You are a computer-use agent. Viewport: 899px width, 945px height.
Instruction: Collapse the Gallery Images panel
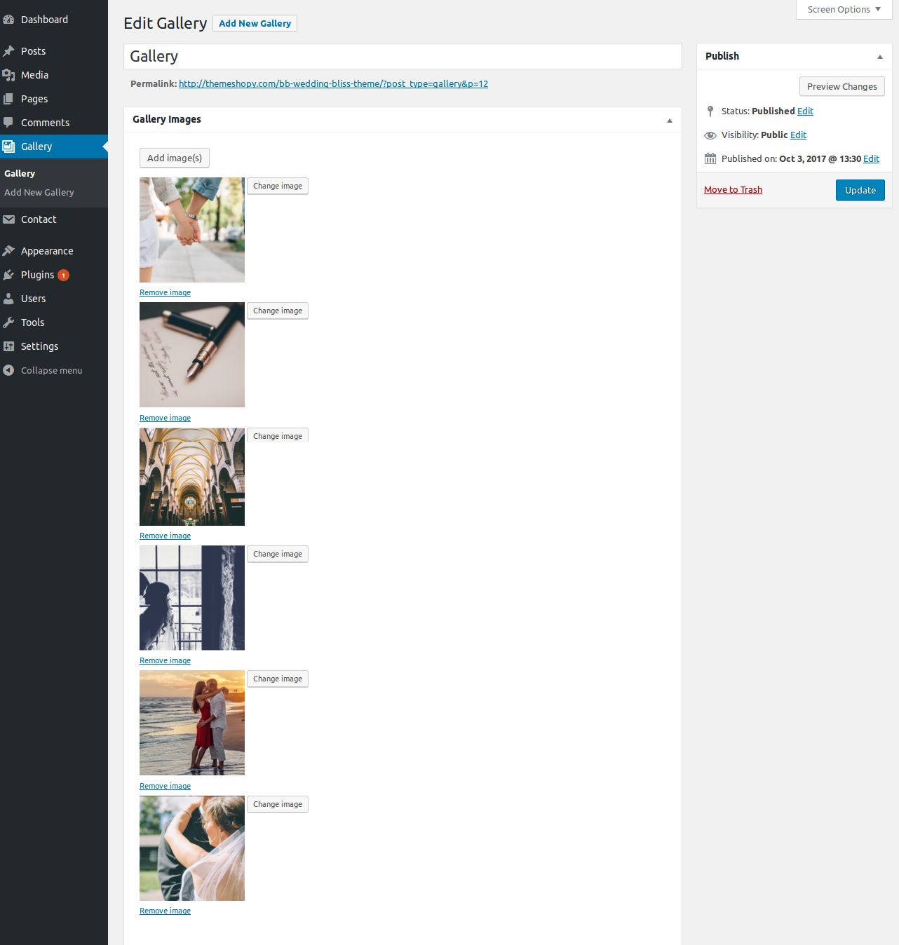[669, 121]
